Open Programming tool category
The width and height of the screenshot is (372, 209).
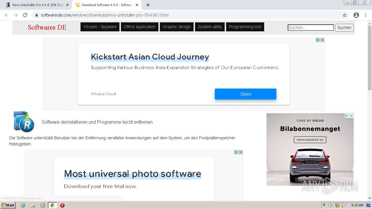pyautogui.click(x=245, y=27)
